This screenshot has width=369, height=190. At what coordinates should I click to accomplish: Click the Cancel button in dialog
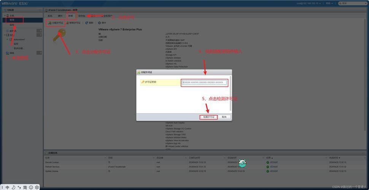pyautogui.click(x=224, y=117)
